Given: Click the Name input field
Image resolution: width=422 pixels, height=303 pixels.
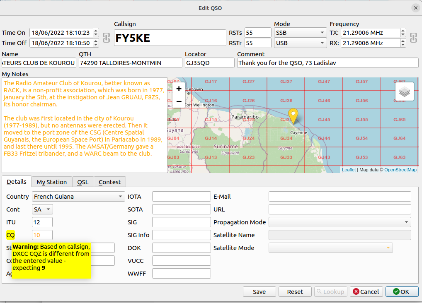Looking at the screenshot, I should coord(39,63).
